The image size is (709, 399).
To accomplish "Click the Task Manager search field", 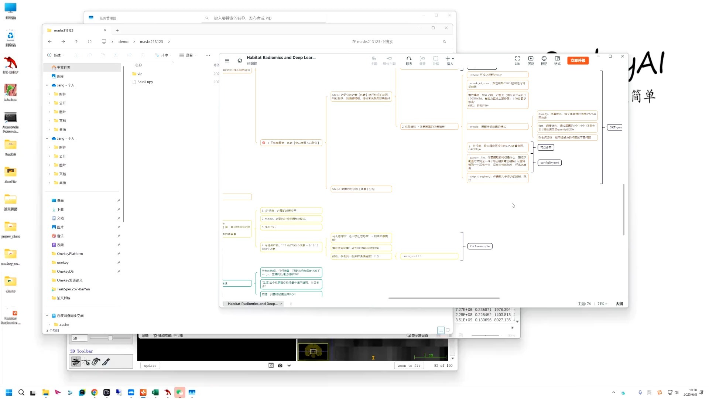I will pyautogui.click(x=264, y=18).
